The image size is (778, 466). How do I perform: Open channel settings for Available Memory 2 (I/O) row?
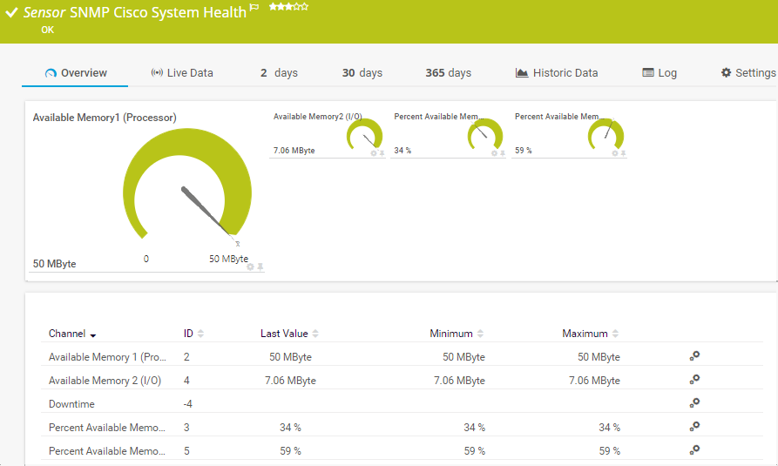(x=694, y=380)
